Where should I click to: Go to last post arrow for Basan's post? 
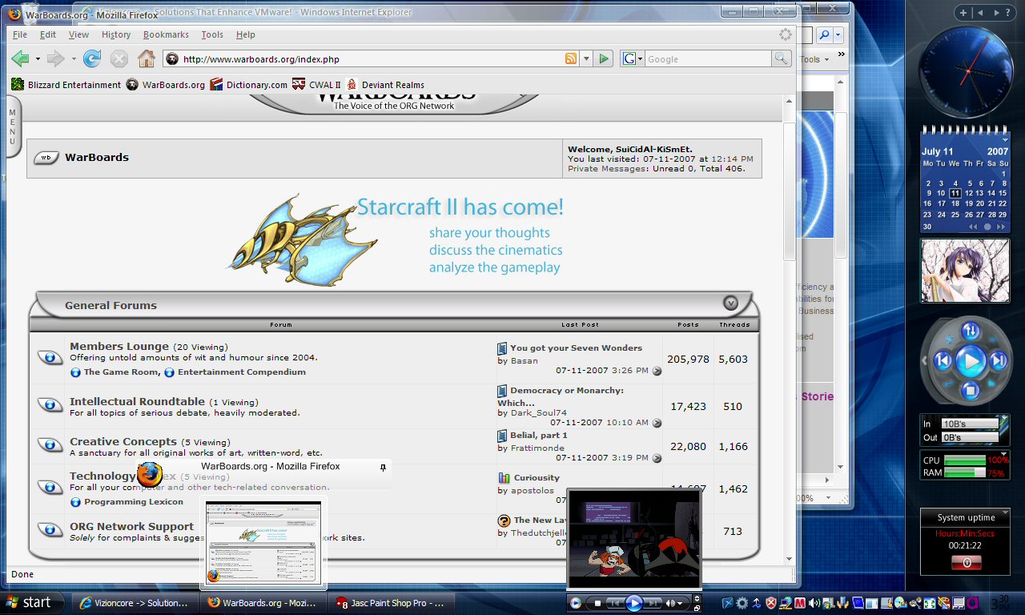[657, 371]
